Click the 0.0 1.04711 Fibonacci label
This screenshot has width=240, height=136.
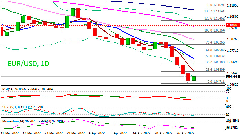216,82
